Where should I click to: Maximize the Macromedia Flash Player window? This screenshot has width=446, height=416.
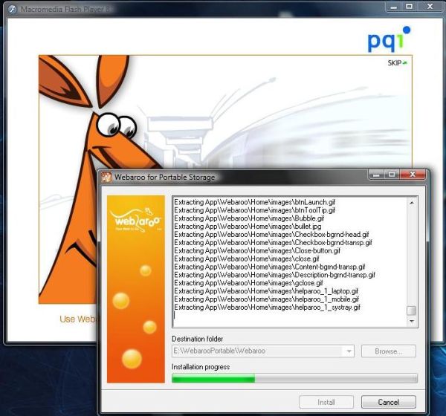(x=409, y=7)
